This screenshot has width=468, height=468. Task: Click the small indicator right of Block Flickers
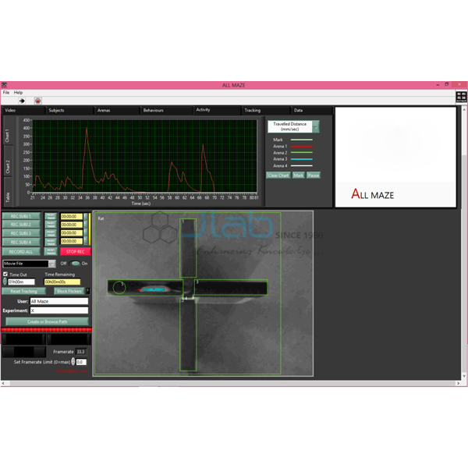(x=87, y=290)
